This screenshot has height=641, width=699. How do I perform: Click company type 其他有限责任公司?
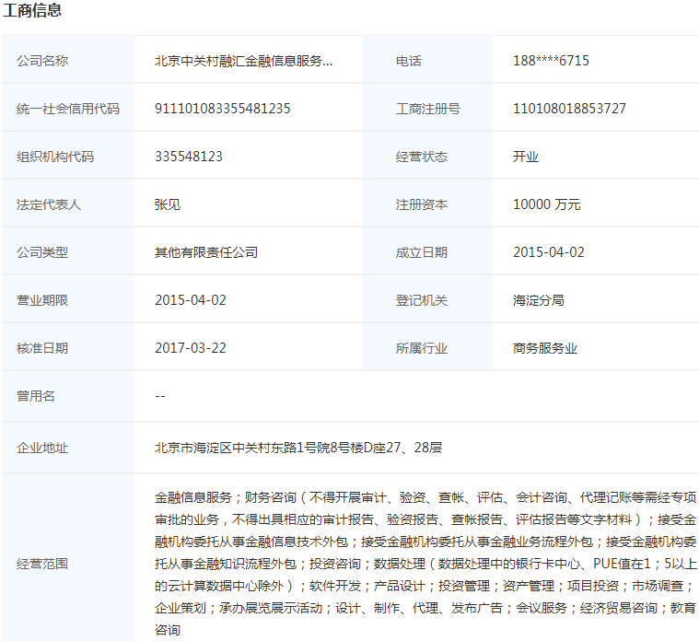pos(206,252)
